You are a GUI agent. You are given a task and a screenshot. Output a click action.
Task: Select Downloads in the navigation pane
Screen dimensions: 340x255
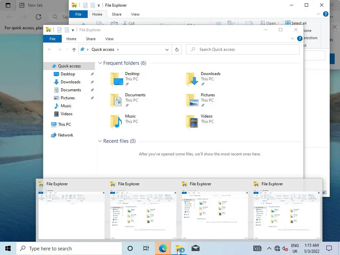70,82
